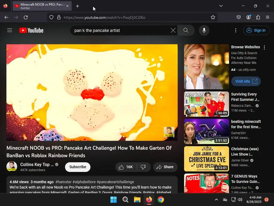Open Save to Pocket button
The image size is (274, 206).
click(238, 17)
